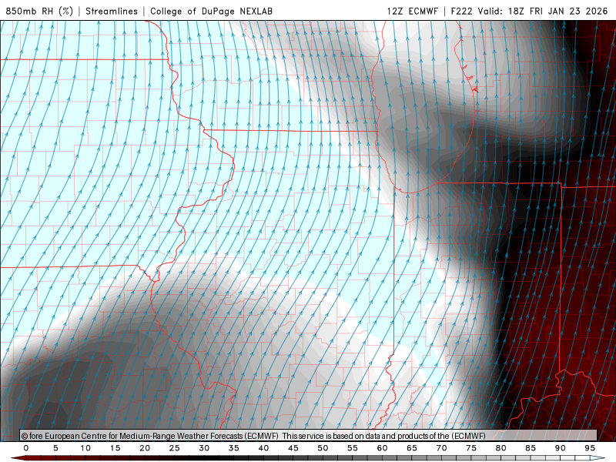Select the "10" value on the humidity scale
Image resolution: width=616 pixels, height=462 pixels.
click(x=85, y=448)
